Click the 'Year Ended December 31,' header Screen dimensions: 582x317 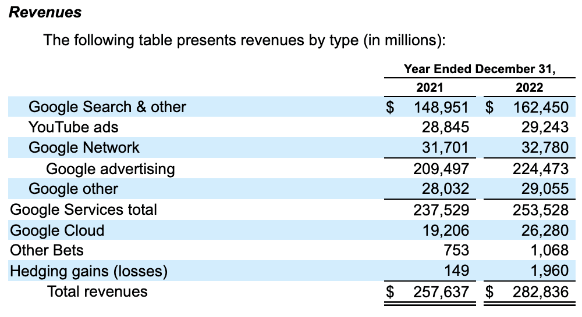click(480, 69)
